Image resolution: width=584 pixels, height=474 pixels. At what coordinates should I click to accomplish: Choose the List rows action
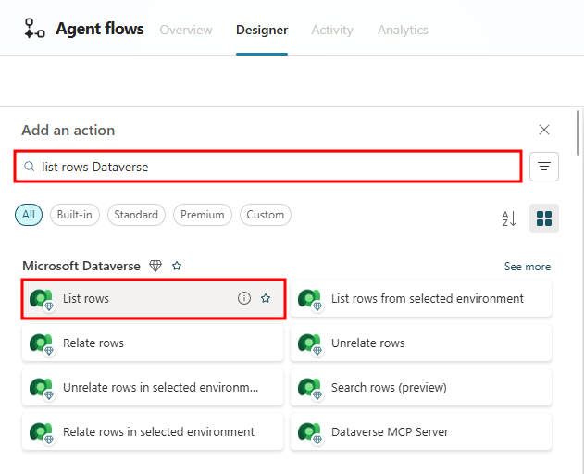(153, 298)
